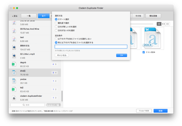Open the 一覧 tab

pyautogui.click(x=29, y=16)
